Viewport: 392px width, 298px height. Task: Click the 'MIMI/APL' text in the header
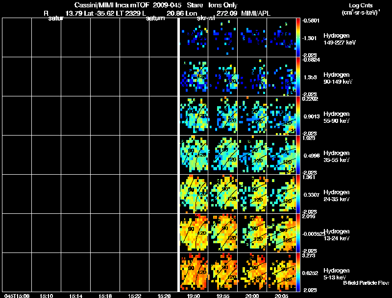(x=256, y=14)
